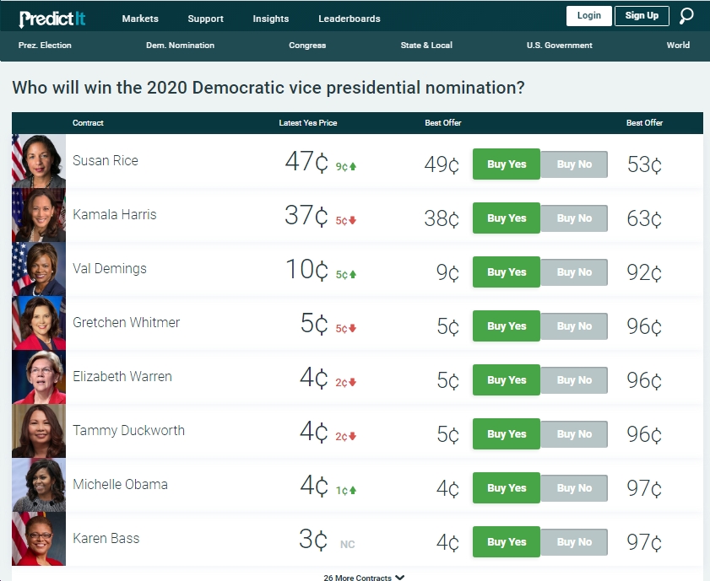710x581 pixels.
Task: Buy No on Karen Bass
Action: tap(574, 541)
